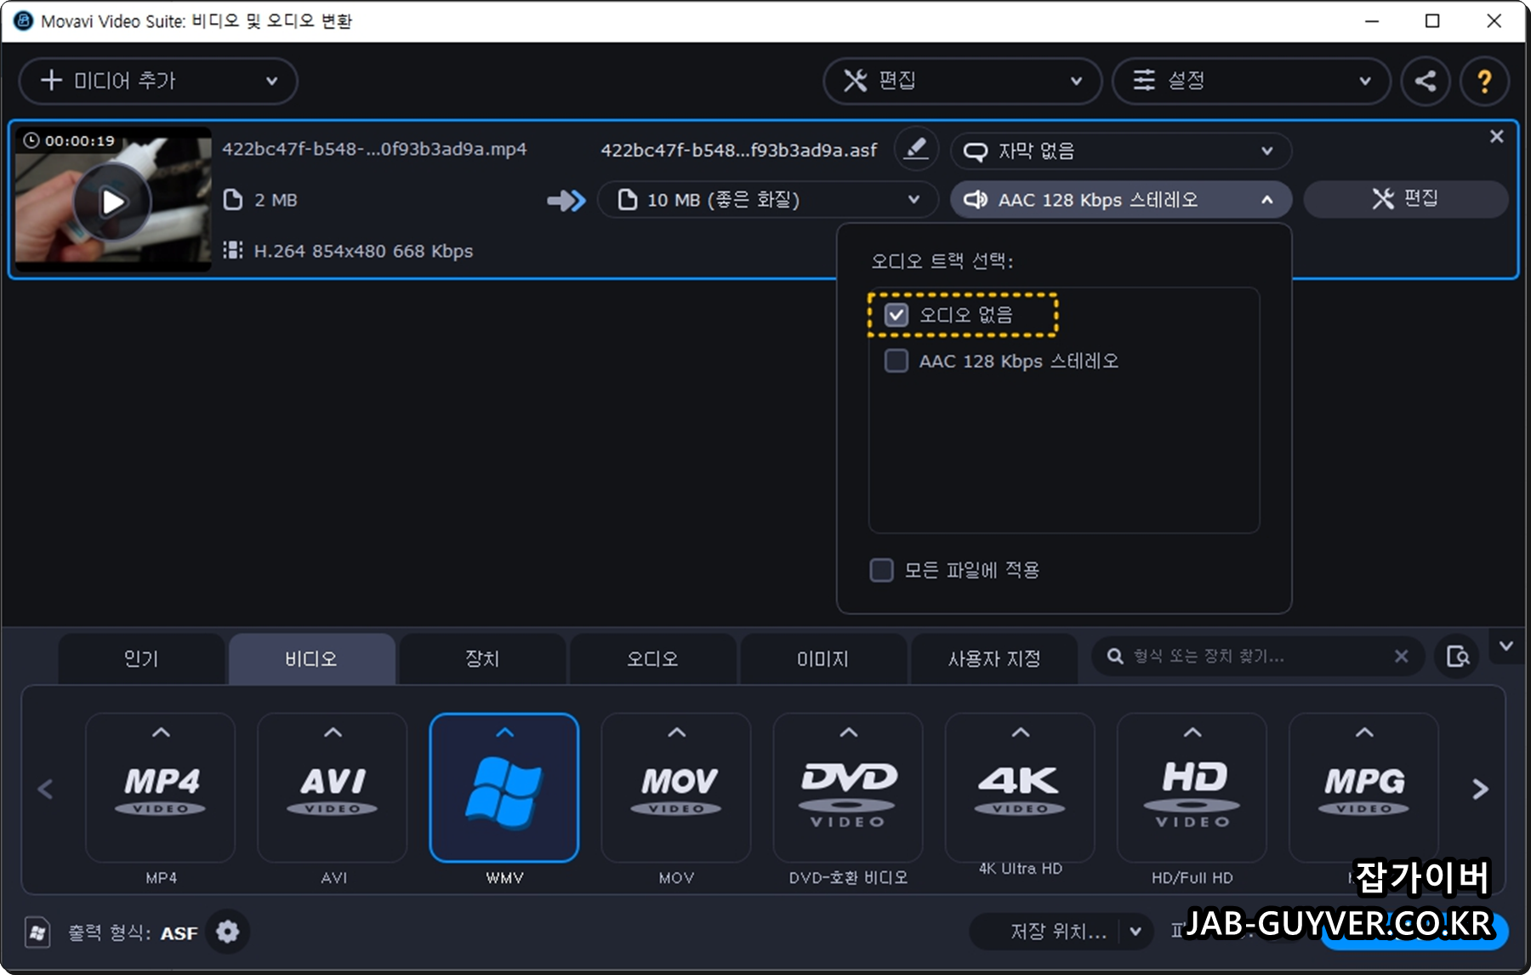Click the rename pencil icon for output file
Viewport: 1531px width, 975px height.
coord(915,149)
